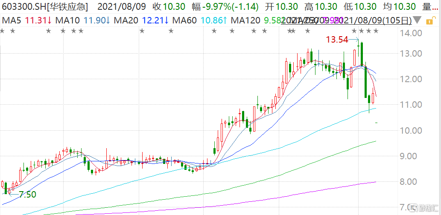This screenshot has width=441, height=215.
Task: Click the rightmost star event marker
Action: 376,31
